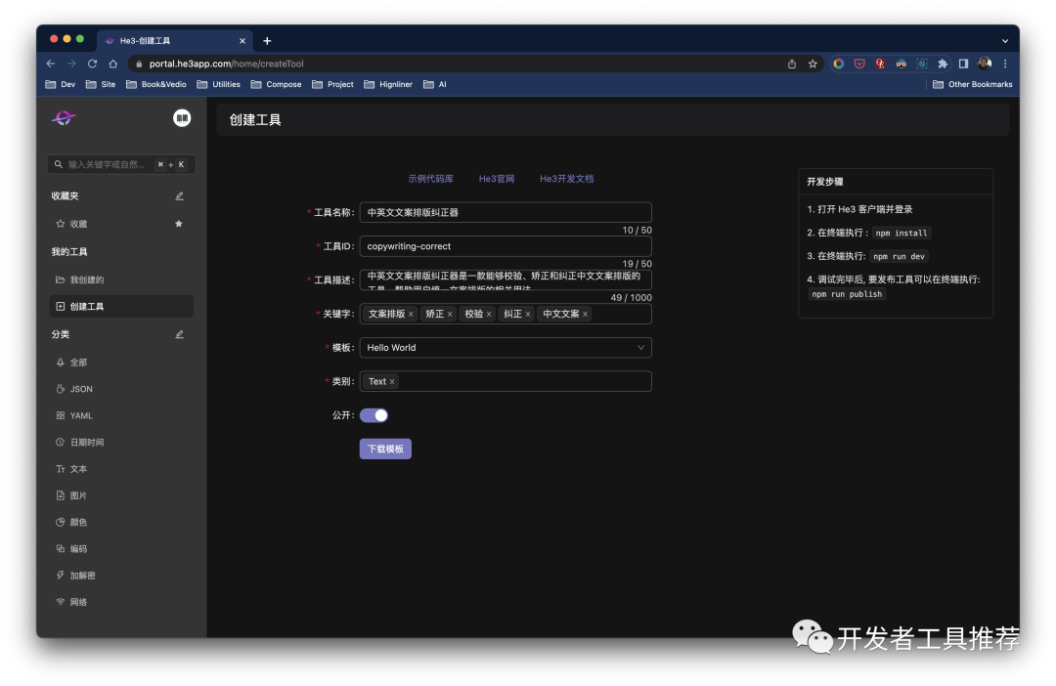Click the sidebar keyword search box
Viewport: 1056px width, 686px height.
122,164
